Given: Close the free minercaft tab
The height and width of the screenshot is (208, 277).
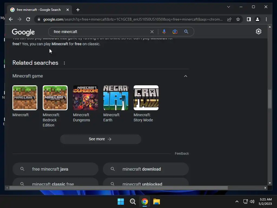Looking at the screenshot, I should (67, 10).
